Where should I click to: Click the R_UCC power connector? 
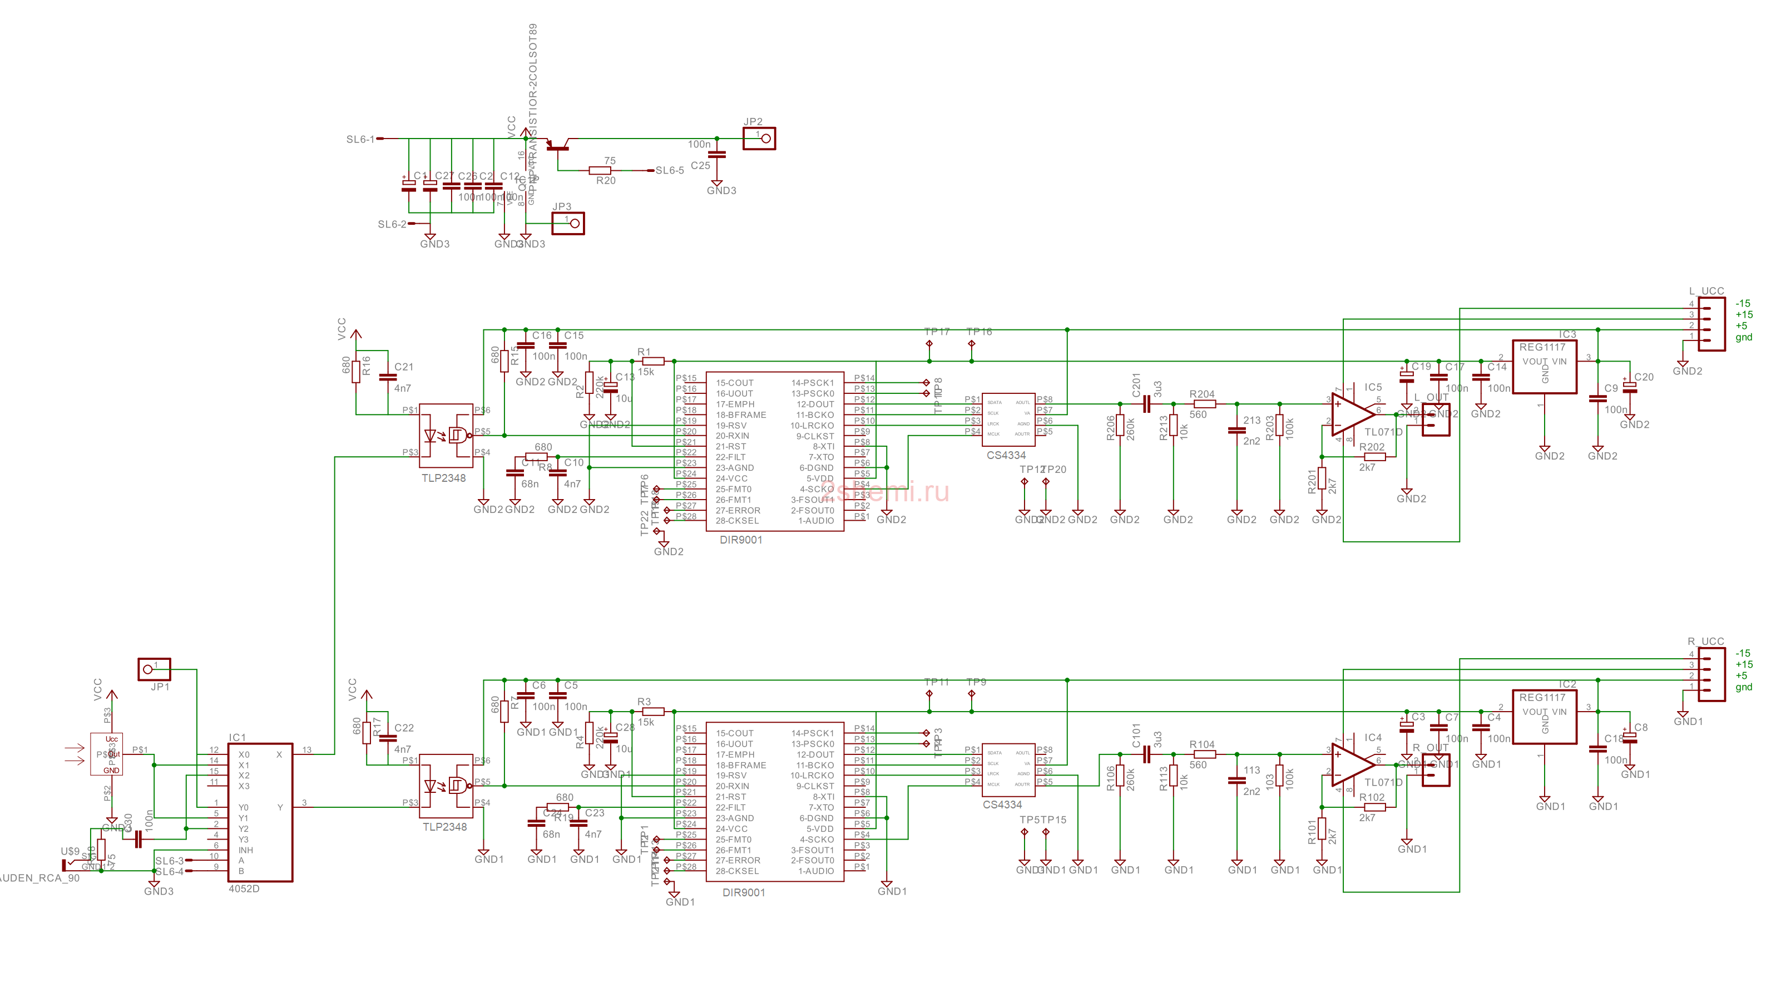(x=1711, y=674)
